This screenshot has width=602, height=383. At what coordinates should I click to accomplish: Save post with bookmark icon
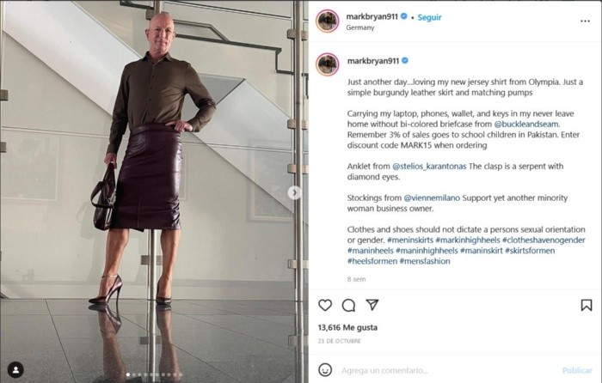coord(587,305)
